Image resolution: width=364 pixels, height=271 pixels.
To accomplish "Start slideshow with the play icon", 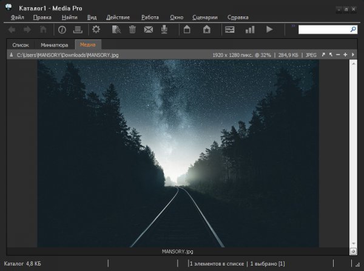I will (x=269, y=29).
